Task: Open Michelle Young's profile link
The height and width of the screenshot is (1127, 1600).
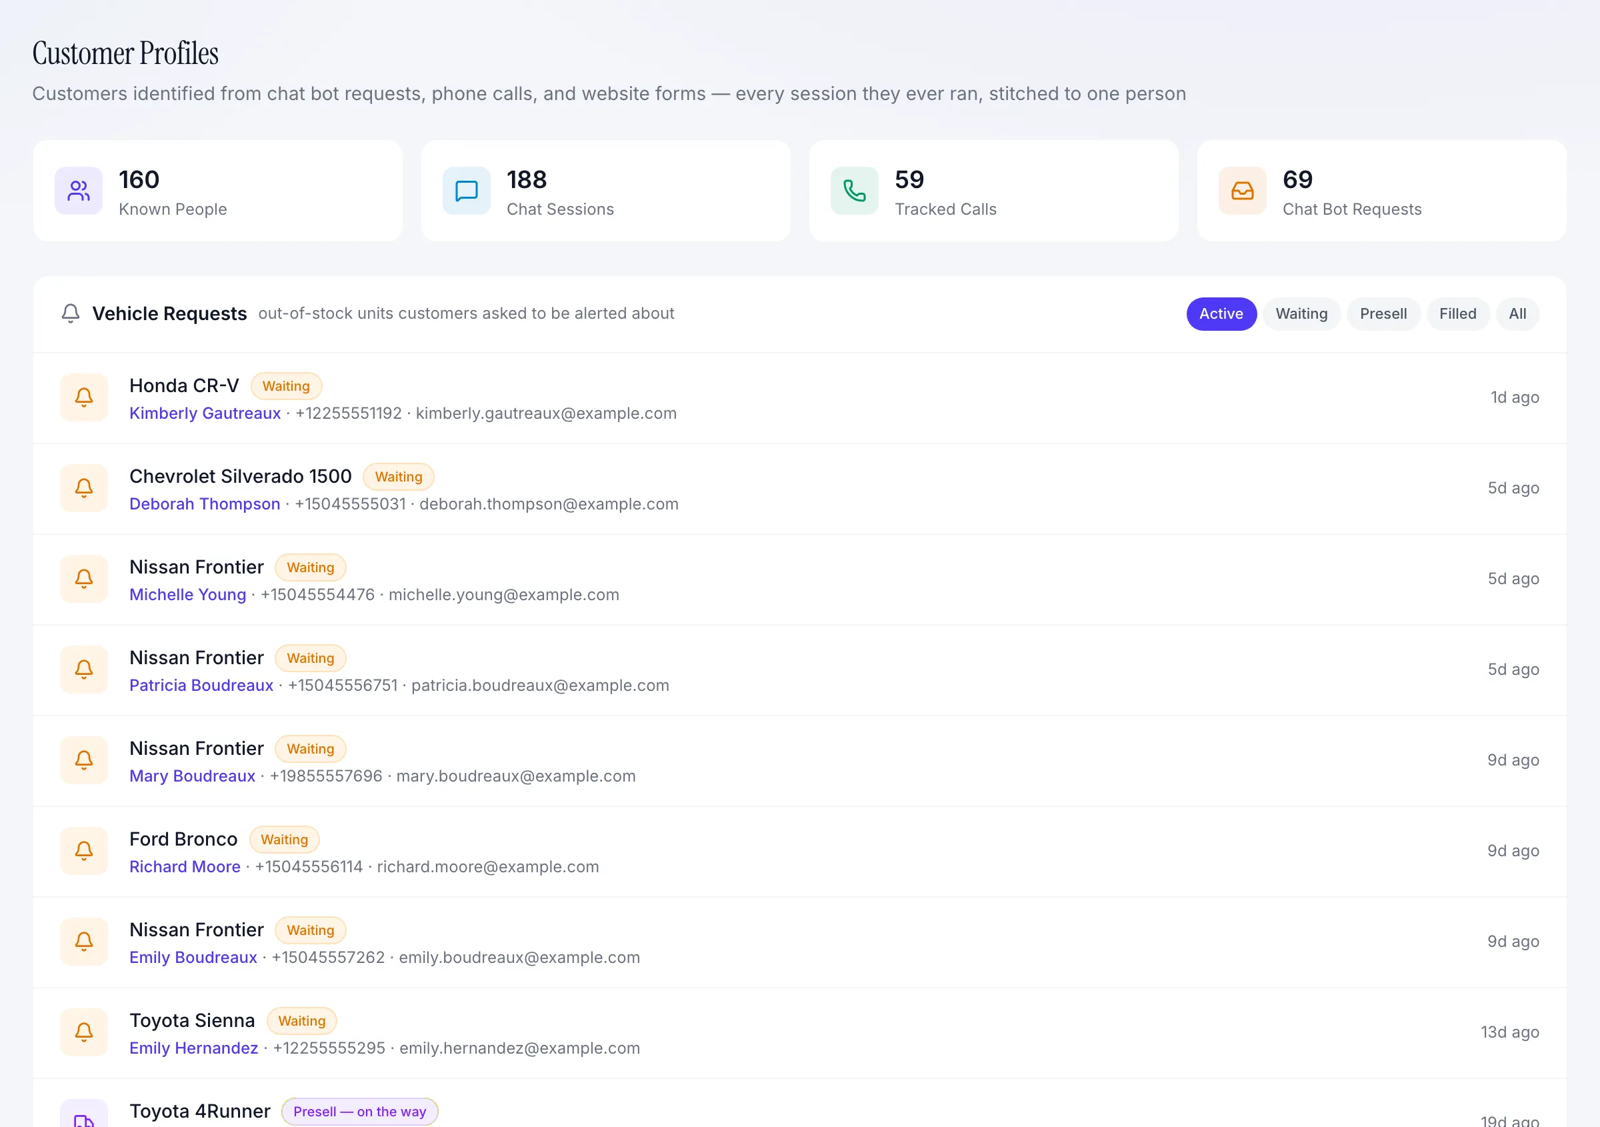Action: (x=187, y=595)
